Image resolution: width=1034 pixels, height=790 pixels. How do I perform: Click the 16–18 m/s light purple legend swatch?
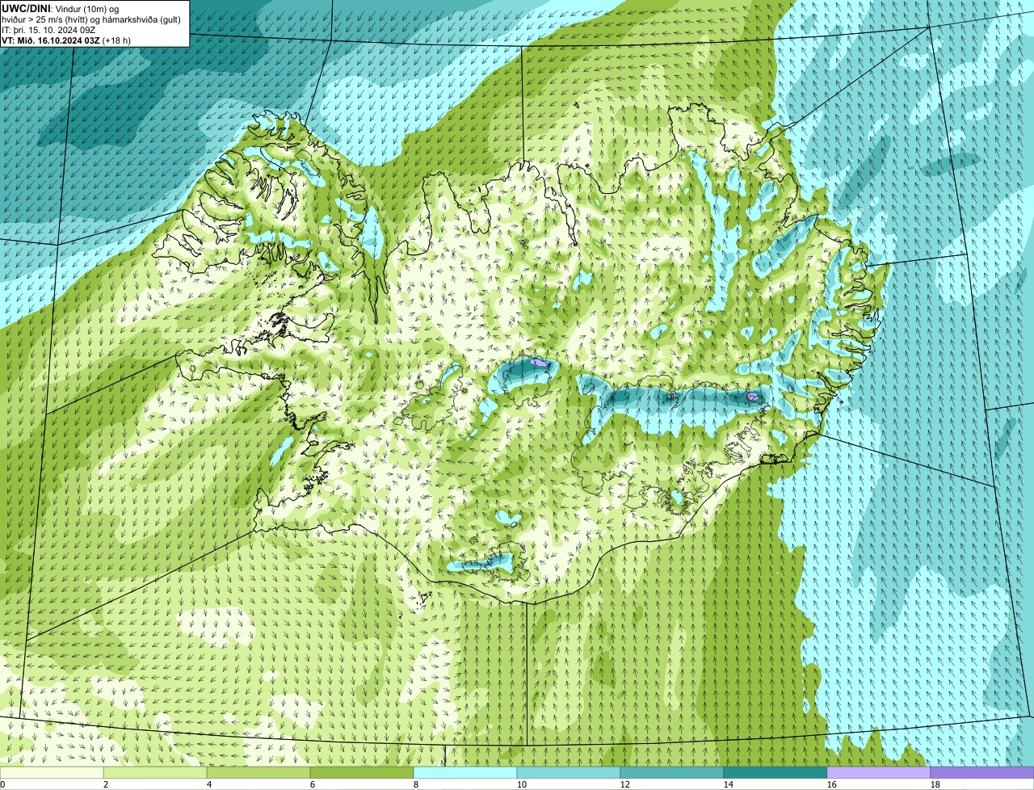(x=879, y=772)
